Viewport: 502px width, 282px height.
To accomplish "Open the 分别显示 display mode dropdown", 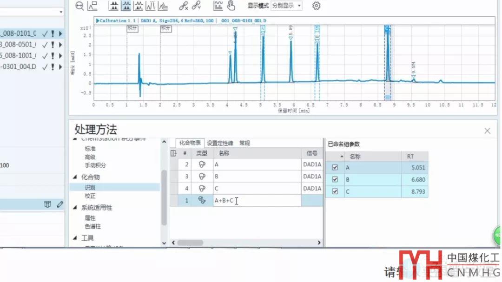I will (286, 6).
